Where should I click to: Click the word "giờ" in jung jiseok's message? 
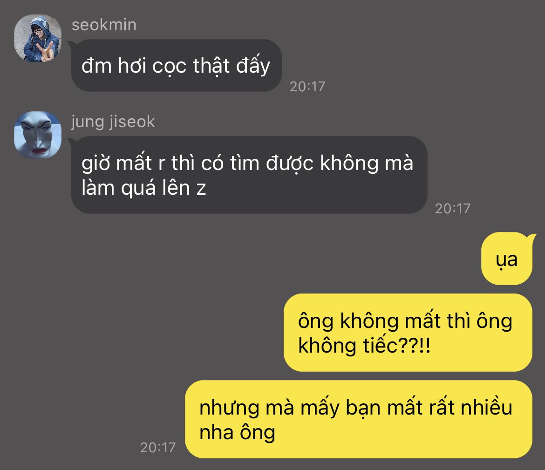[95, 163]
